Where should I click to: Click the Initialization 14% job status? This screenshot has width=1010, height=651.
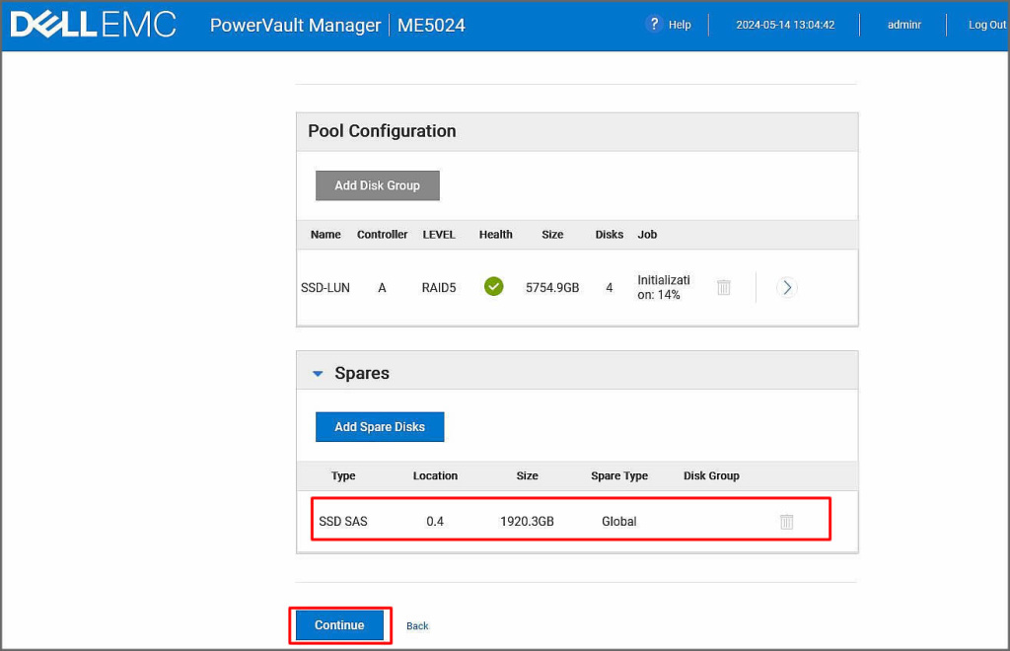(x=664, y=287)
